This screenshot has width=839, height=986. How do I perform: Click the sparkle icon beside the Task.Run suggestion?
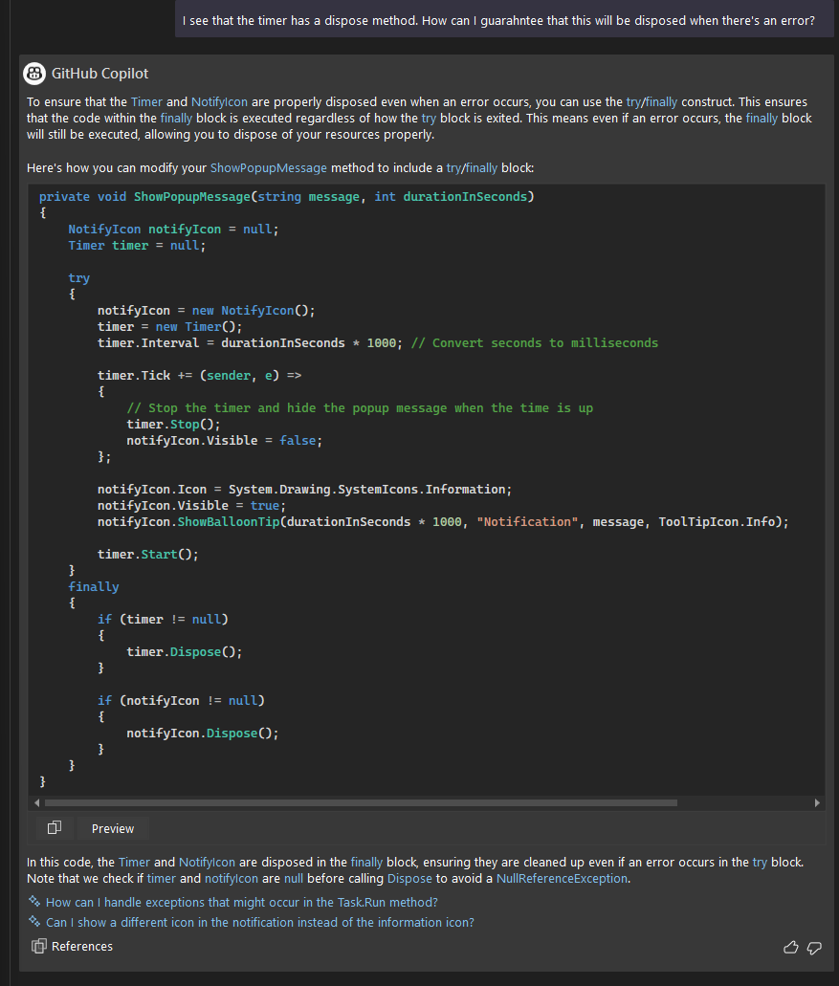point(34,901)
